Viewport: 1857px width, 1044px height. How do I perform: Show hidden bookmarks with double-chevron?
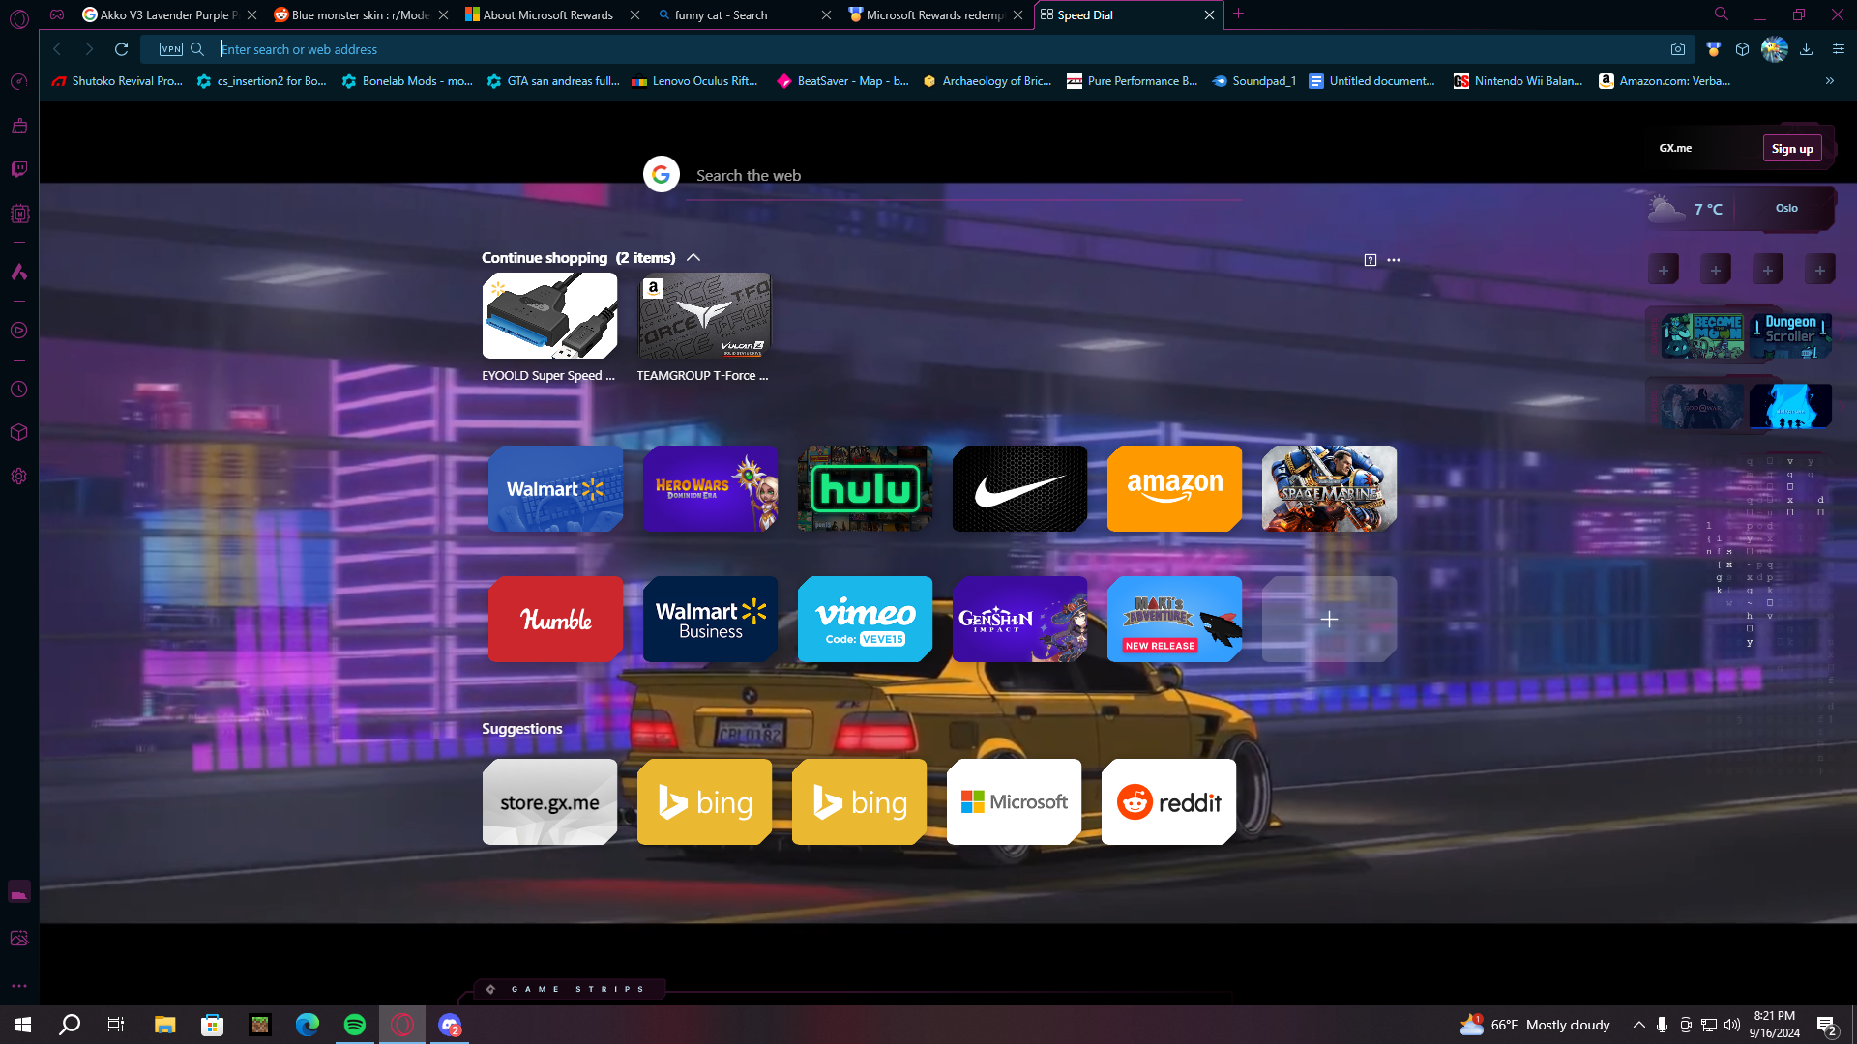click(1830, 81)
